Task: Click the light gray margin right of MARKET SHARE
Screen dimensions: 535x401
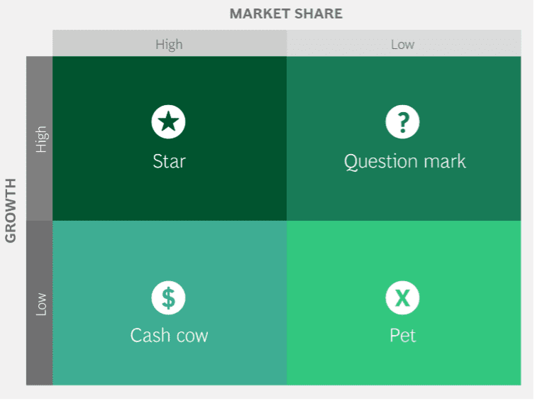Action: [437, 14]
